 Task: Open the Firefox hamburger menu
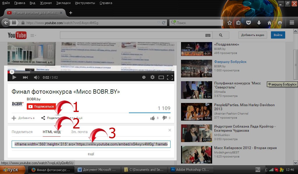click(x=292, y=23)
